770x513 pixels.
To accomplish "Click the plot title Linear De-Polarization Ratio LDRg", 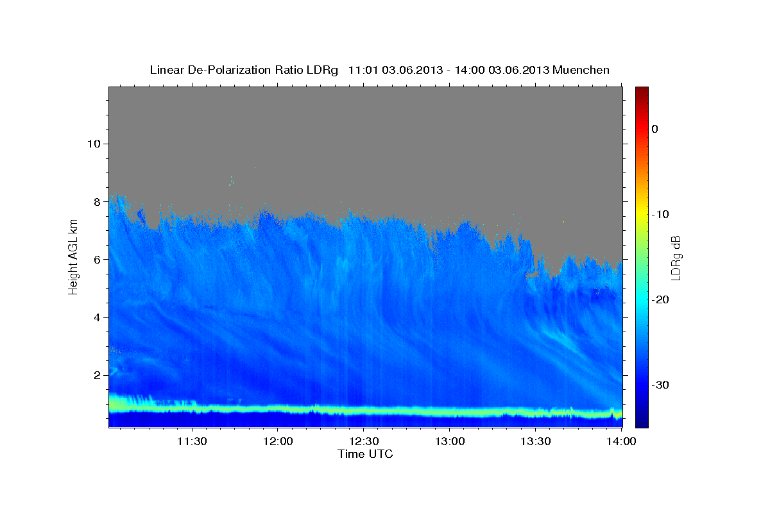I will (x=244, y=70).
